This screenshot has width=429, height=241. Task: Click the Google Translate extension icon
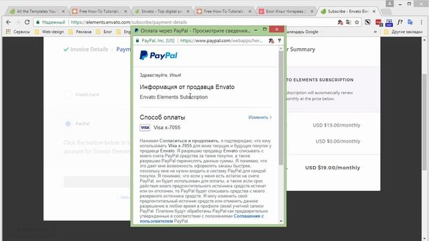(410, 22)
